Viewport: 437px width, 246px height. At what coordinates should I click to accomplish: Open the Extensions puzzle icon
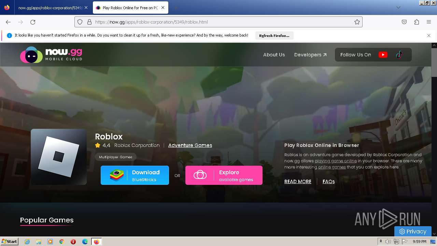pos(417,22)
